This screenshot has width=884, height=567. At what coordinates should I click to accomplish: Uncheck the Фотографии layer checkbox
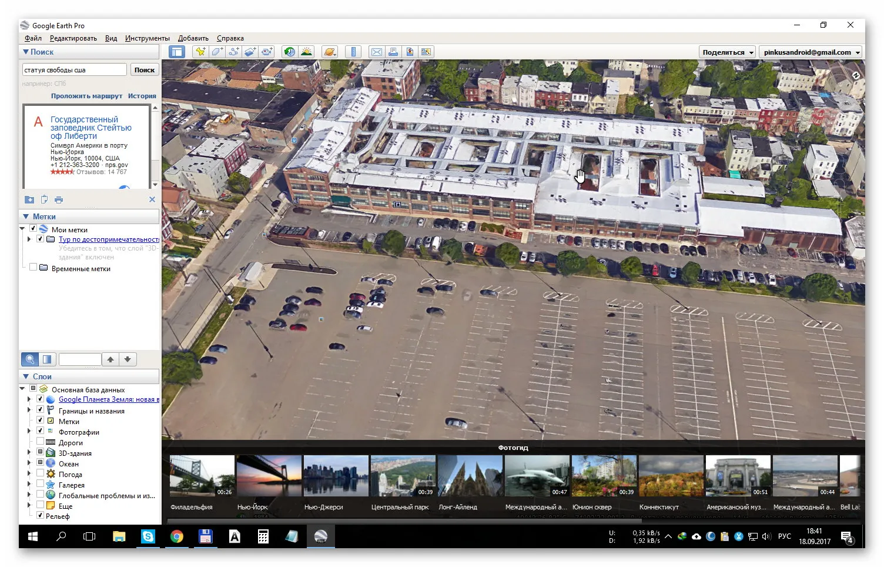pyautogui.click(x=41, y=432)
